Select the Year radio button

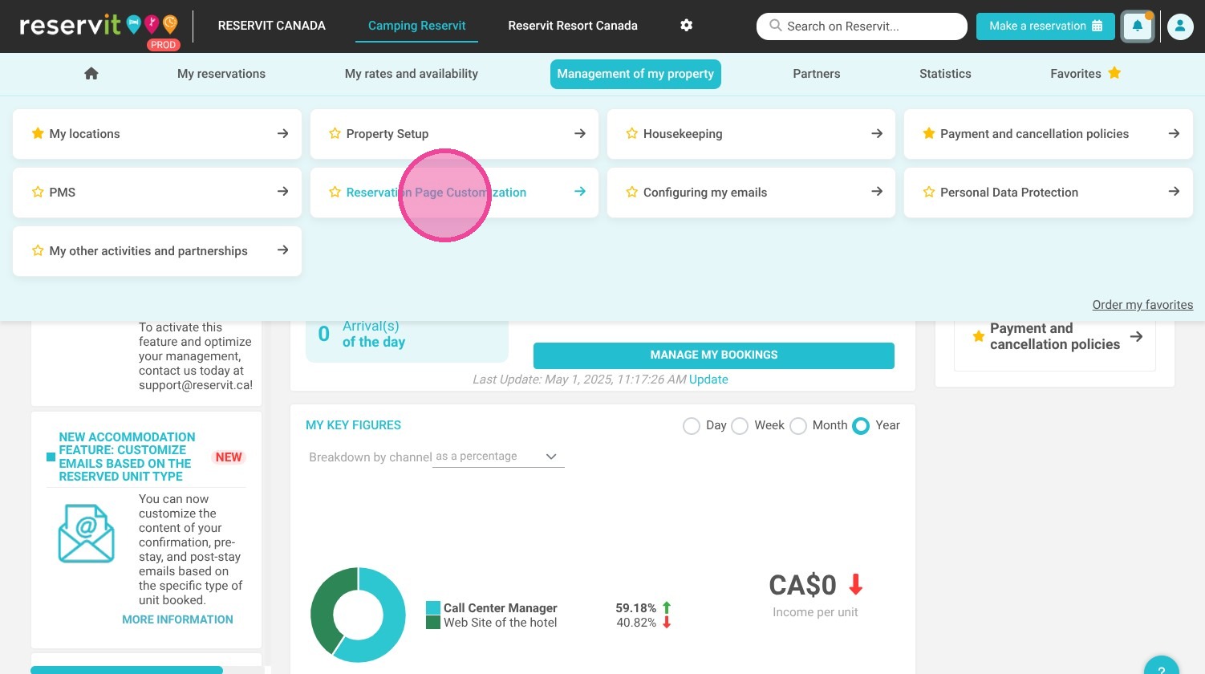pos(861,426)
